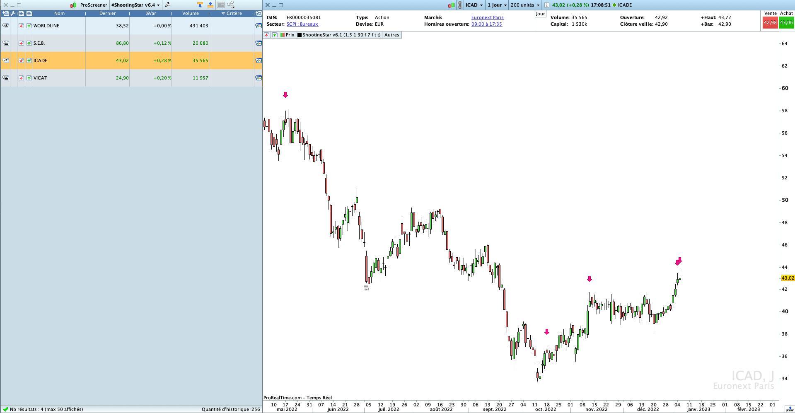The height and width of the screenshot is (413, 795).
Task: Click the orange upload-arrow icon in ProScreener toolbar
Action: (210, 5)
